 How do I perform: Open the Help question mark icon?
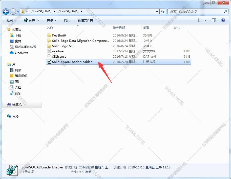pos(223,20)
